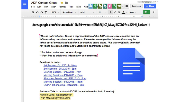Open the Arial font dropdown
Image resolution: width=180 pixels, height=102 pixels.
(87, 12)
